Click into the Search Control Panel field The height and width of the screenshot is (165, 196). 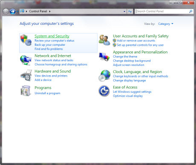point(162,11)
